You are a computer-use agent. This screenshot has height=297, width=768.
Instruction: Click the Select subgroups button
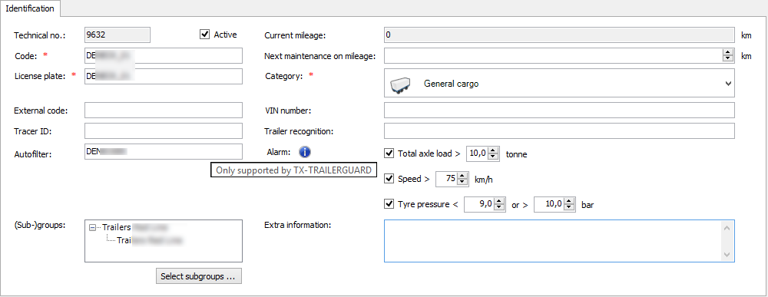pos(198,276)
